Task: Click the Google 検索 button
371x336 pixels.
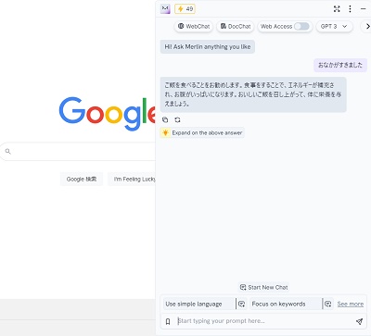Action: click(x=82, y=180)
